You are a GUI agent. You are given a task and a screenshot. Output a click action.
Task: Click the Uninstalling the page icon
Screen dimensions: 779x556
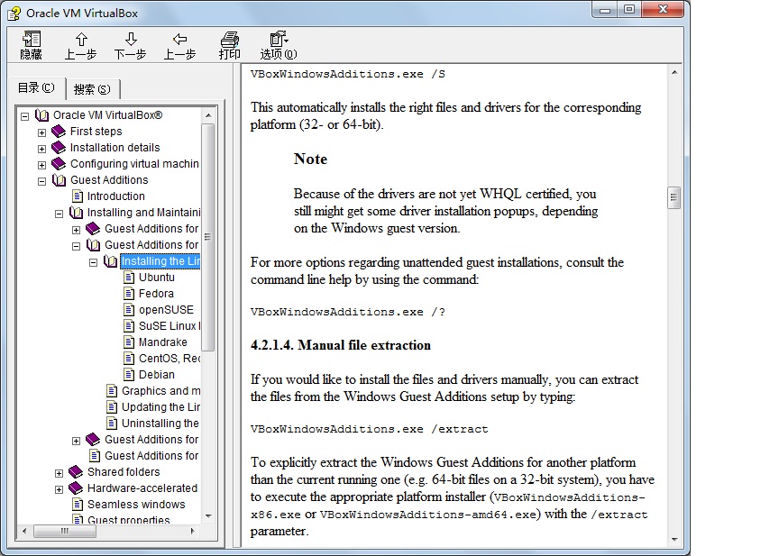pyautogui.click(x=112, y=424)
